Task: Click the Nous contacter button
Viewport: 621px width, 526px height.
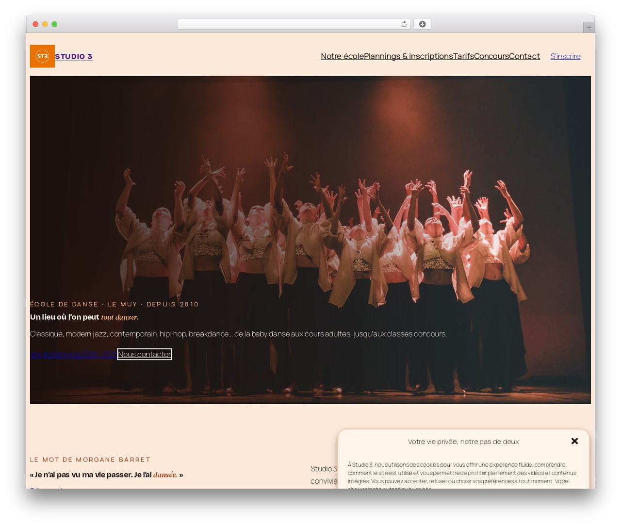Action: (144, 354)
